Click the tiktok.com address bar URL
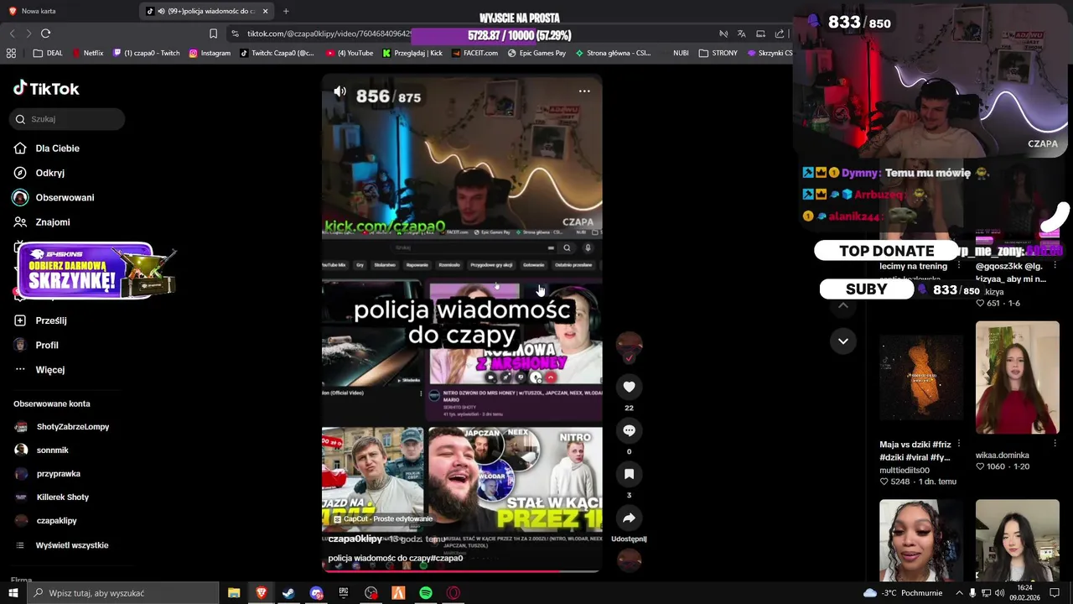Viewport: 1073px width, 604px height. coord(328,34)
